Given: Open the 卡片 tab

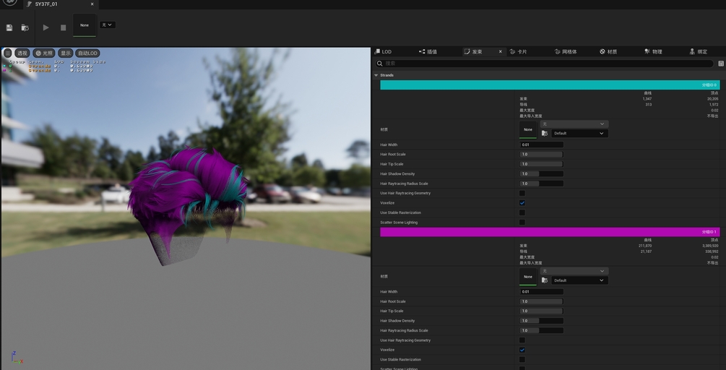Looking at the screenshot, I should (518, 52).
